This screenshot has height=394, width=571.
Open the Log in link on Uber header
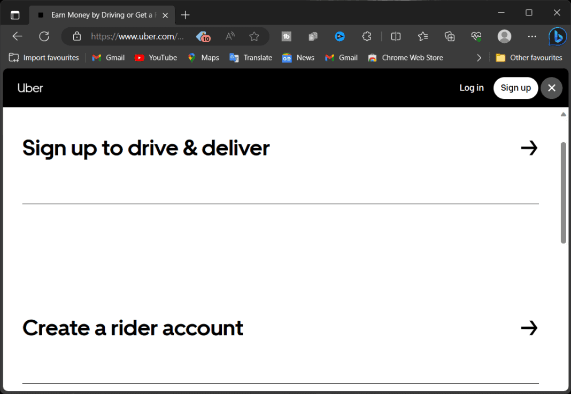click(x=472, y=88)
